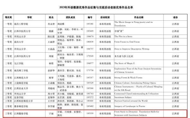The width and height of the screenshot is (190, 118).
Task: Click the 作品名称 column header
Action: 139,17
